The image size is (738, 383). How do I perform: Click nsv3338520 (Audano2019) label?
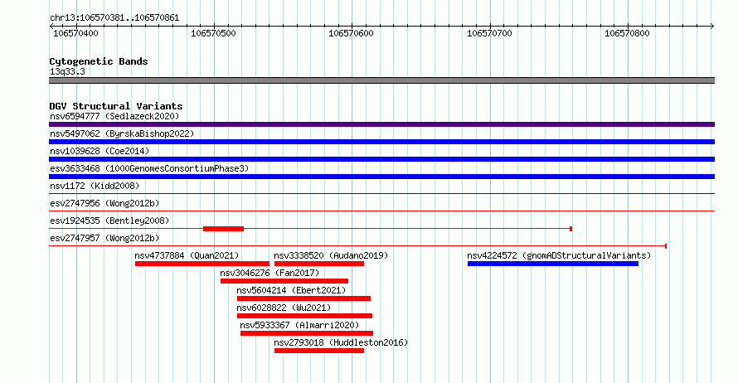coord(331,255)
